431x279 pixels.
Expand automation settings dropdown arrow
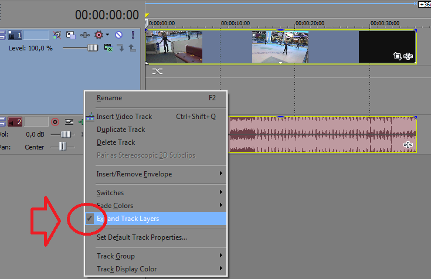click(x=107, y=35)
